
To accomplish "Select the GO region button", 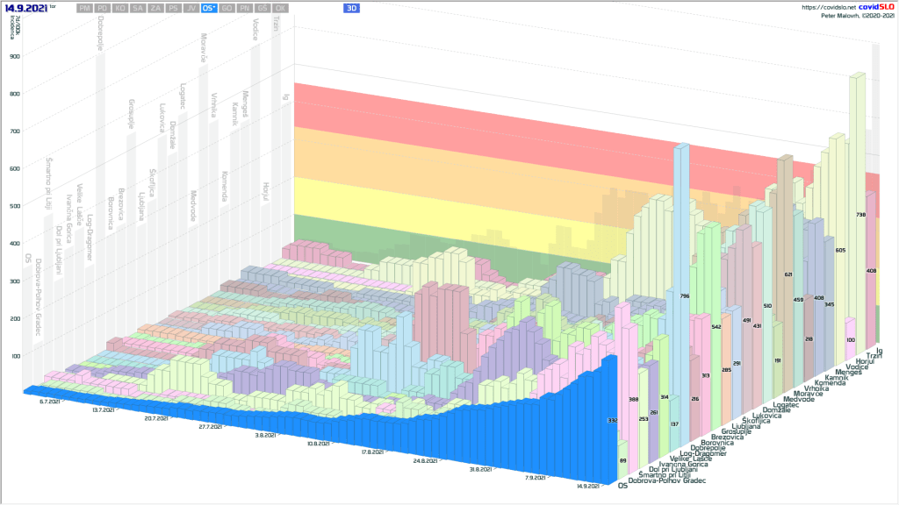I will click(227, 7).
